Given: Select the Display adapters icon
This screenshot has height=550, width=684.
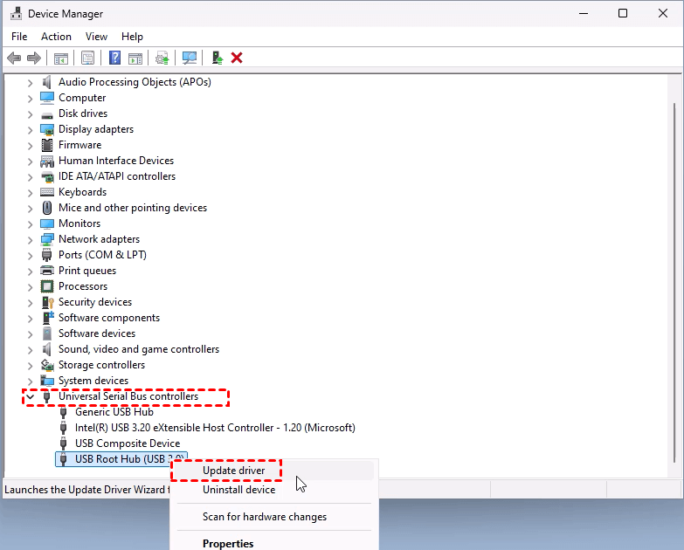Looking at the screenshot, I should [46, 129].
